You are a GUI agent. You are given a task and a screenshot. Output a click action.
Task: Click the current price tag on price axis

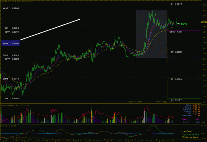tap(204, 22)
